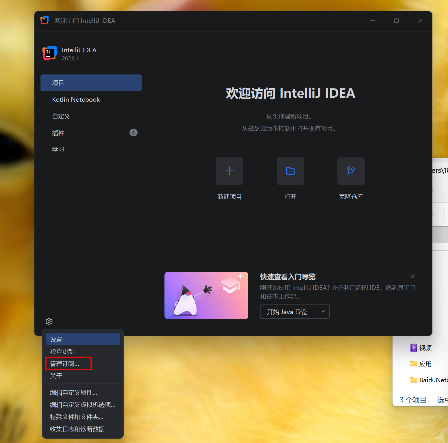
Task: Click the onboarding tour illustration thumbnail
Action: point(206,295)
